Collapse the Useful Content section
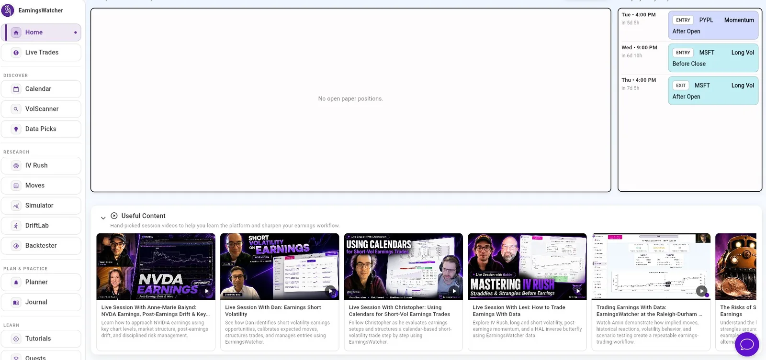The image size is (766, 360). pos(103,218)
